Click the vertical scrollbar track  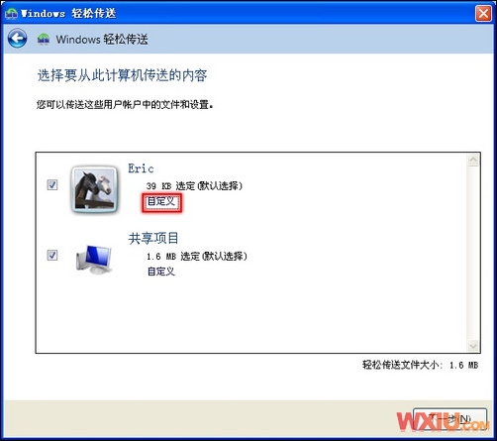(473, 253)
